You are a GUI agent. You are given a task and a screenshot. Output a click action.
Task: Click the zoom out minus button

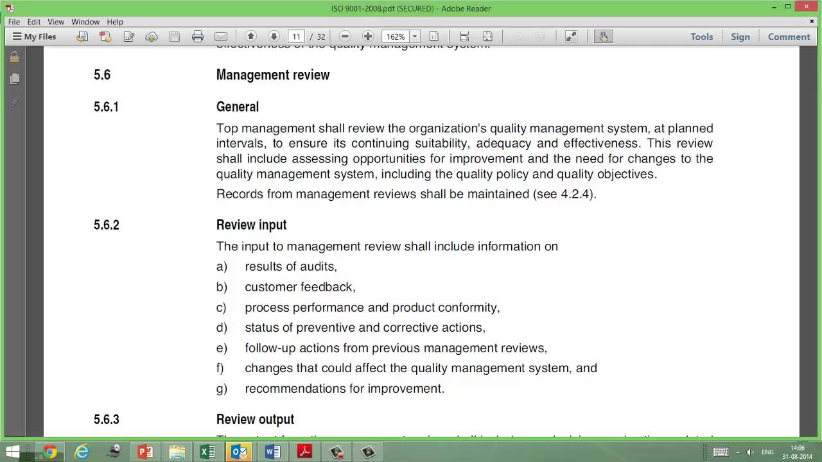tap(345, 37)
